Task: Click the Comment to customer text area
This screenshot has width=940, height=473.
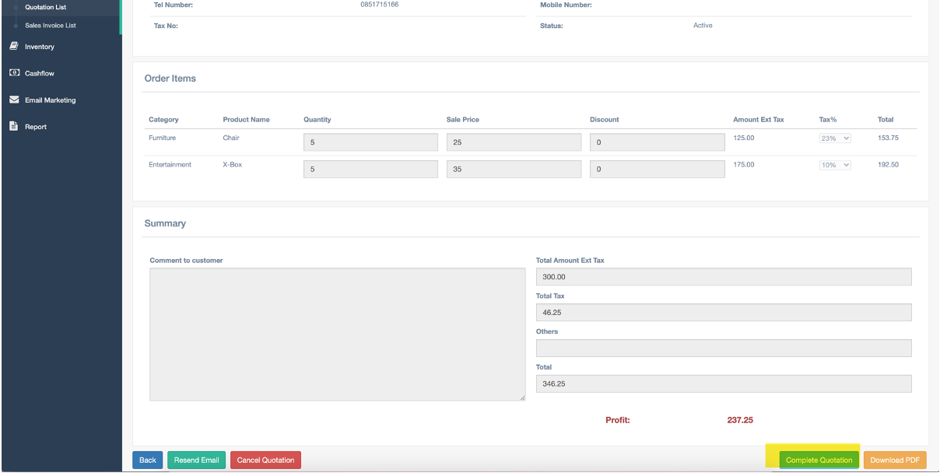Action: click(x=338, y=335)
